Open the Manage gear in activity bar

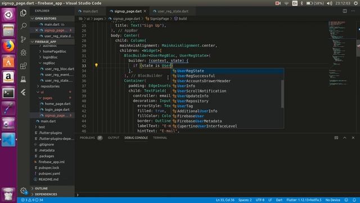23,191
